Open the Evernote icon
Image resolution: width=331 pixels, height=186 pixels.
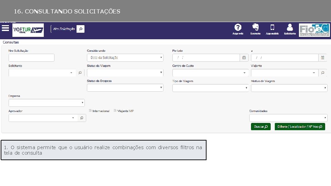point(255,29)
